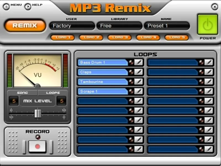The width and height of the screenshot is (221, 166).
Task: Toggle the Bass Drum 1 indicator light
Action: coord(131,62)
